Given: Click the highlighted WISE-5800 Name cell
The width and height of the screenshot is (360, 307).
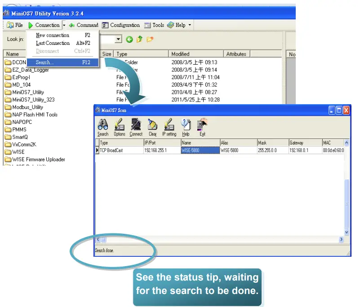Looking at the screenshot, I should coord(200,150).
